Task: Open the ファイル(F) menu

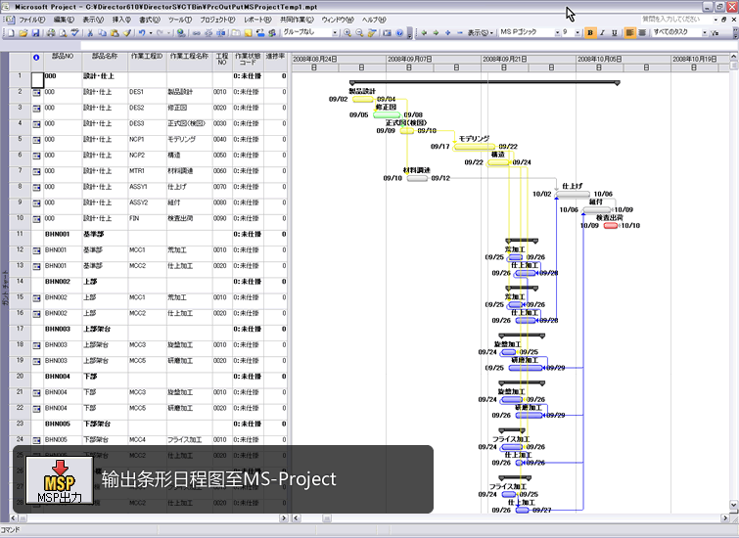Action: pyautogui.click(x=32, y=20)
